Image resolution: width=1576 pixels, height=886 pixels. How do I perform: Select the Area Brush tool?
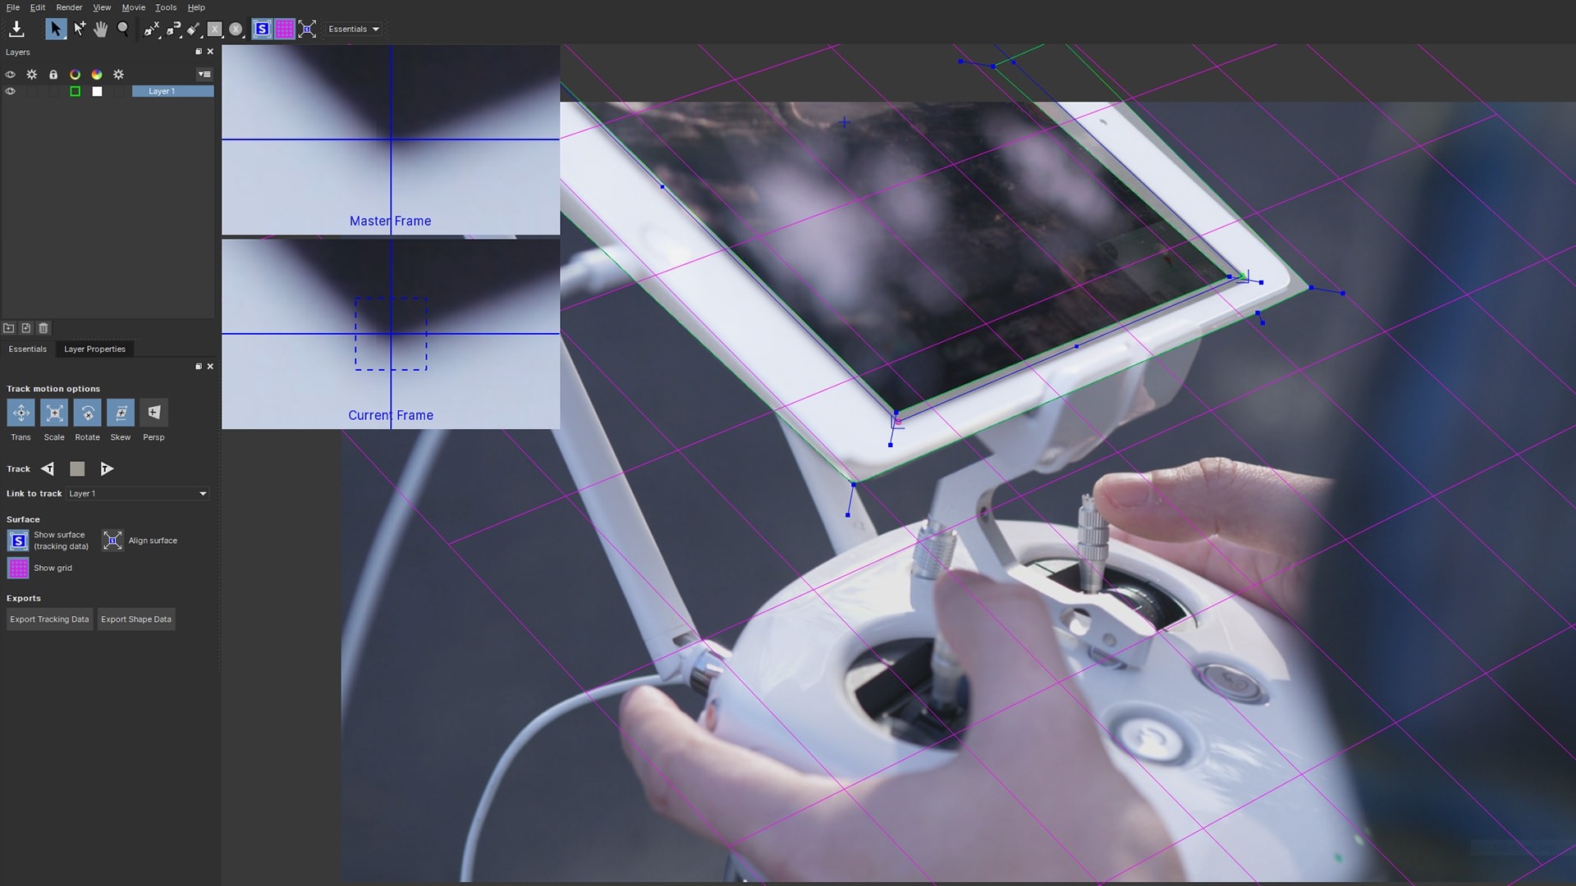[194, 30]
